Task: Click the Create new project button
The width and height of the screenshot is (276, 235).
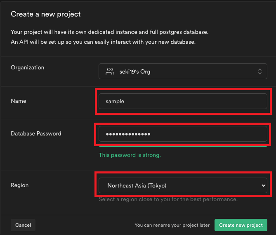Action: coord(241,225)
